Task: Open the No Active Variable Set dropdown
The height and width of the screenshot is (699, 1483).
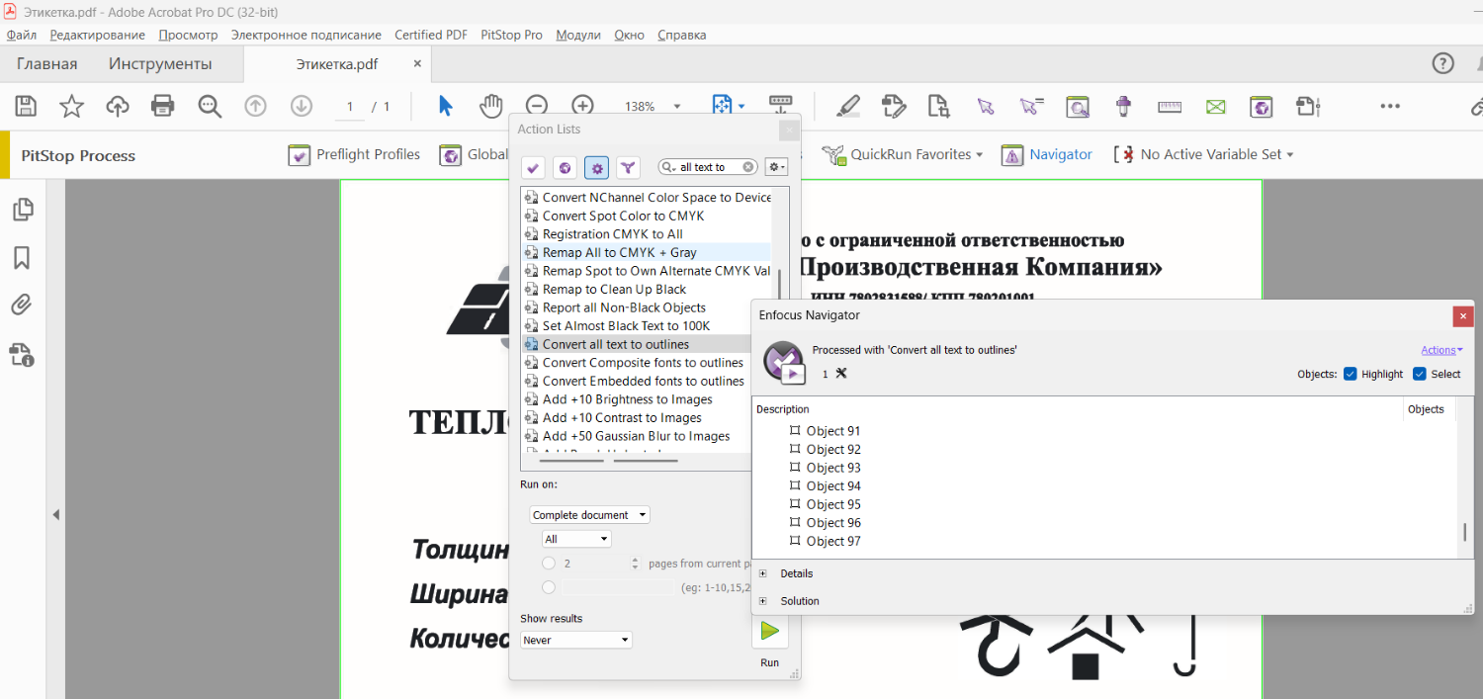Action: [1204, 154]
